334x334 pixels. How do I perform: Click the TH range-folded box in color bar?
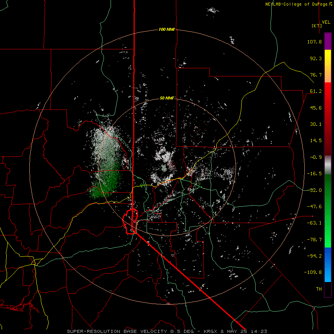pyautogui.click(x=328, y=289)
